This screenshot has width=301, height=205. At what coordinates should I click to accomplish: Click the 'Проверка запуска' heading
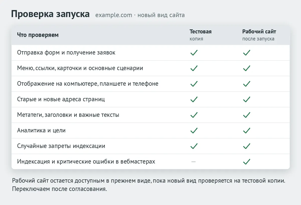(50, 14)
